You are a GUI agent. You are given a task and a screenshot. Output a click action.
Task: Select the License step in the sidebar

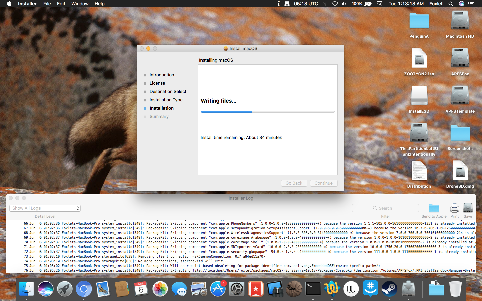coord(157,83)
